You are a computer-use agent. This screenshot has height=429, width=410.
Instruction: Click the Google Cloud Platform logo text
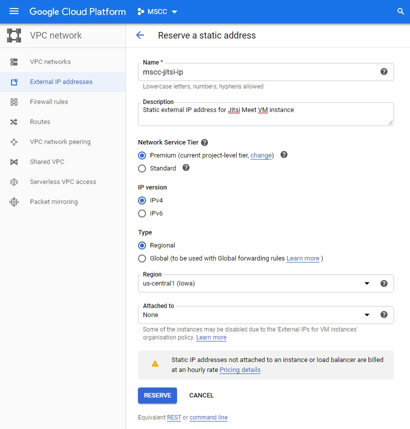click(77, 12)
